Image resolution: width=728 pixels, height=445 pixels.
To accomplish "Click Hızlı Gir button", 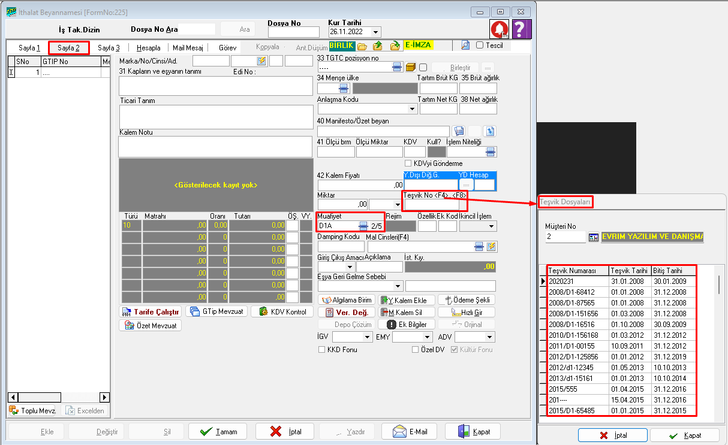I will [x=467, y=312].
